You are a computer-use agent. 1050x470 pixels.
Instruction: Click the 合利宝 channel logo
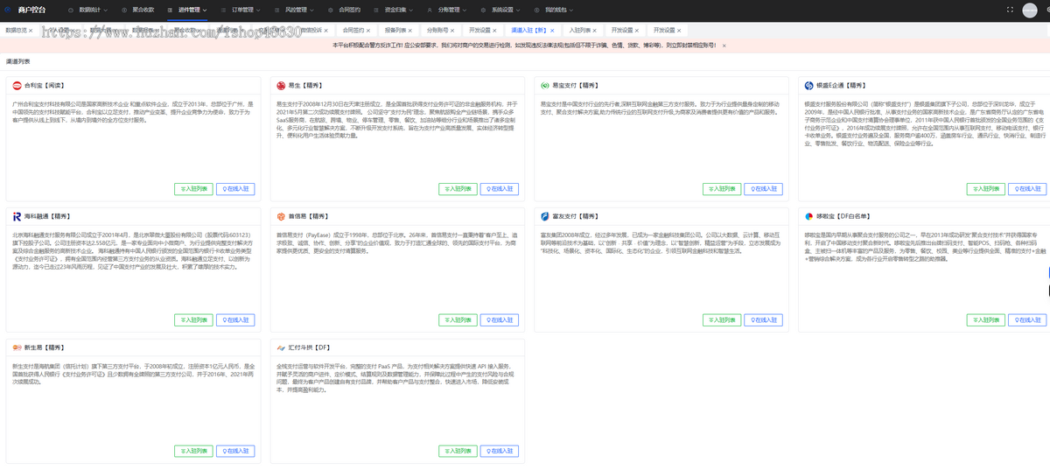17,86
